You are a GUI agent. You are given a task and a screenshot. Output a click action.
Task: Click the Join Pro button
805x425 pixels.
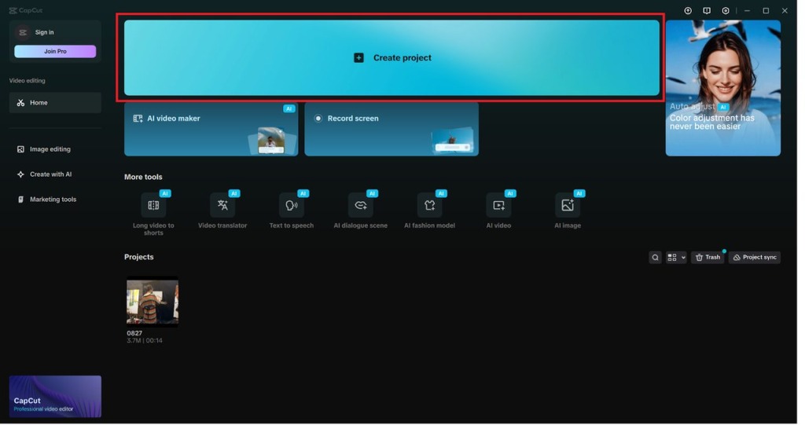tap(55, 51)
